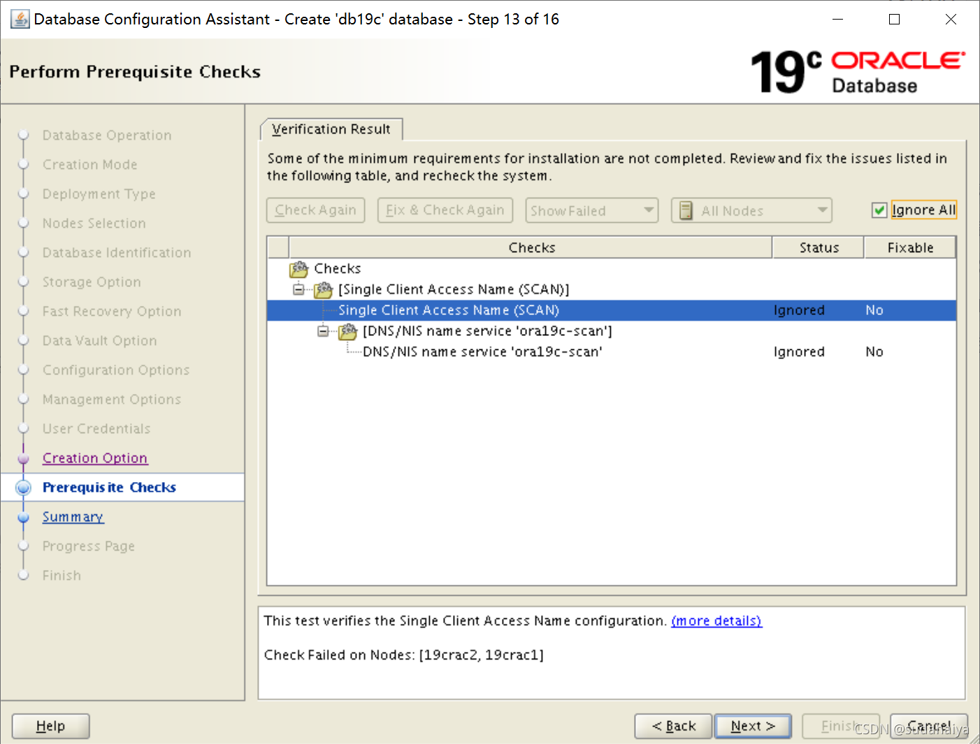
Task: Click the DNS/NIS name service folder icon
Action: click(x=347, y=332)
